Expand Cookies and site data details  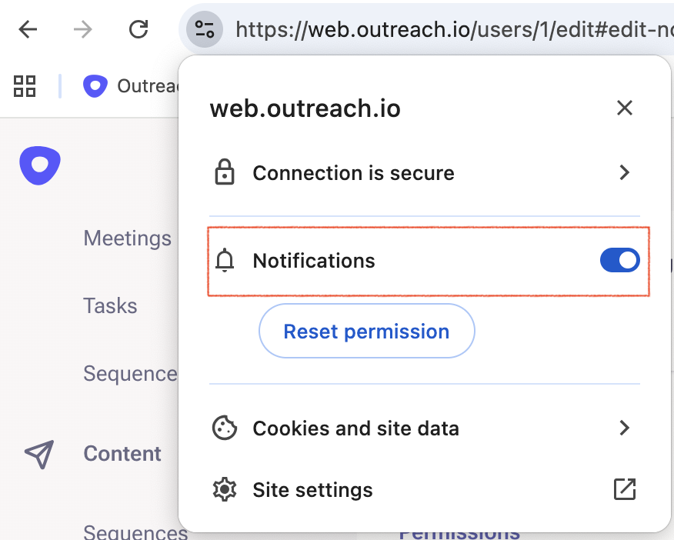625,428
